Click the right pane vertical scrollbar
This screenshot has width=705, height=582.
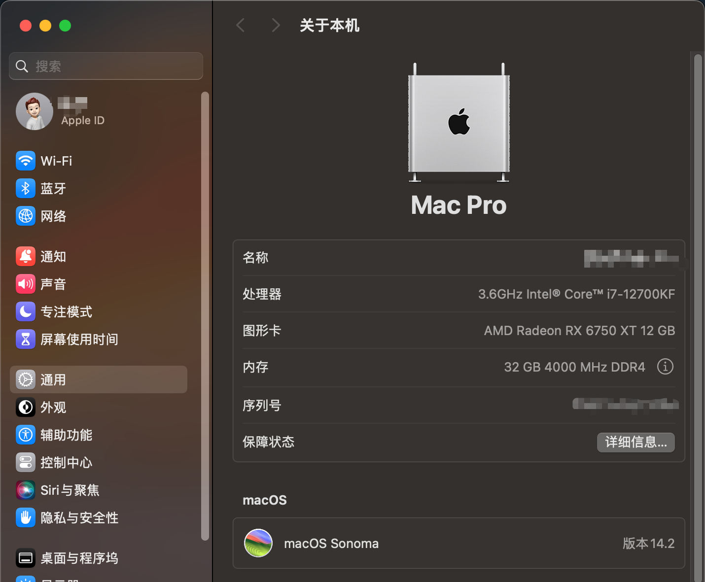(x=698, y=315)
